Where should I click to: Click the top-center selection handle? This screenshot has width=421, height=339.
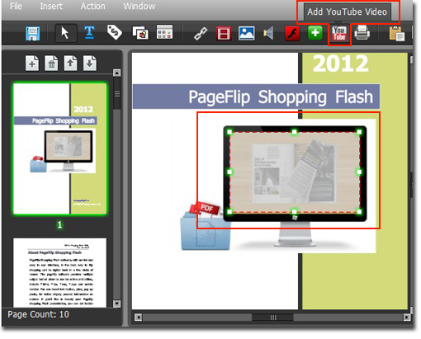[294, 132]
